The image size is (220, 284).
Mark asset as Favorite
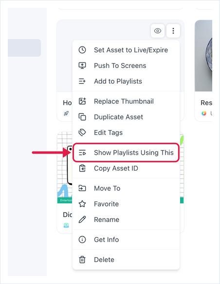point(107,204)
